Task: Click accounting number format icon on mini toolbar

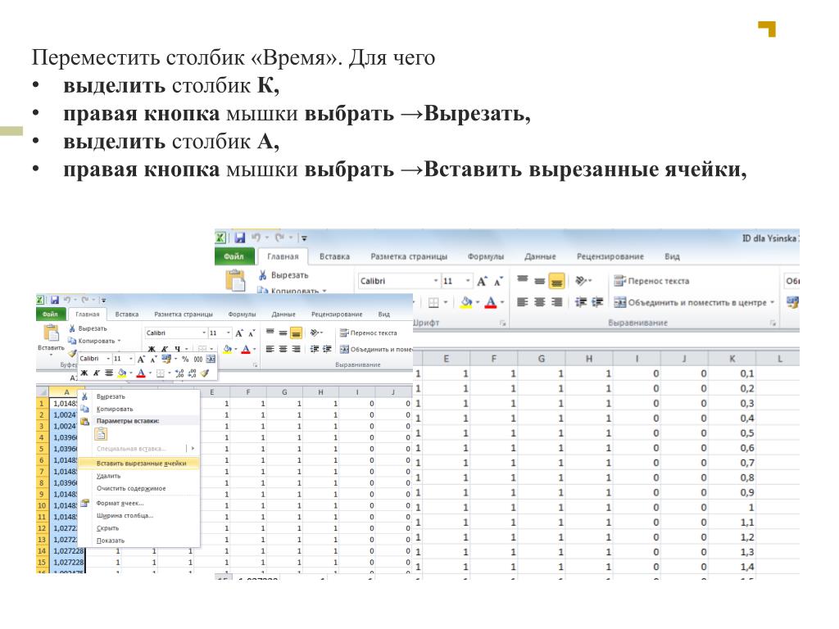Action: tap(166, 359)
